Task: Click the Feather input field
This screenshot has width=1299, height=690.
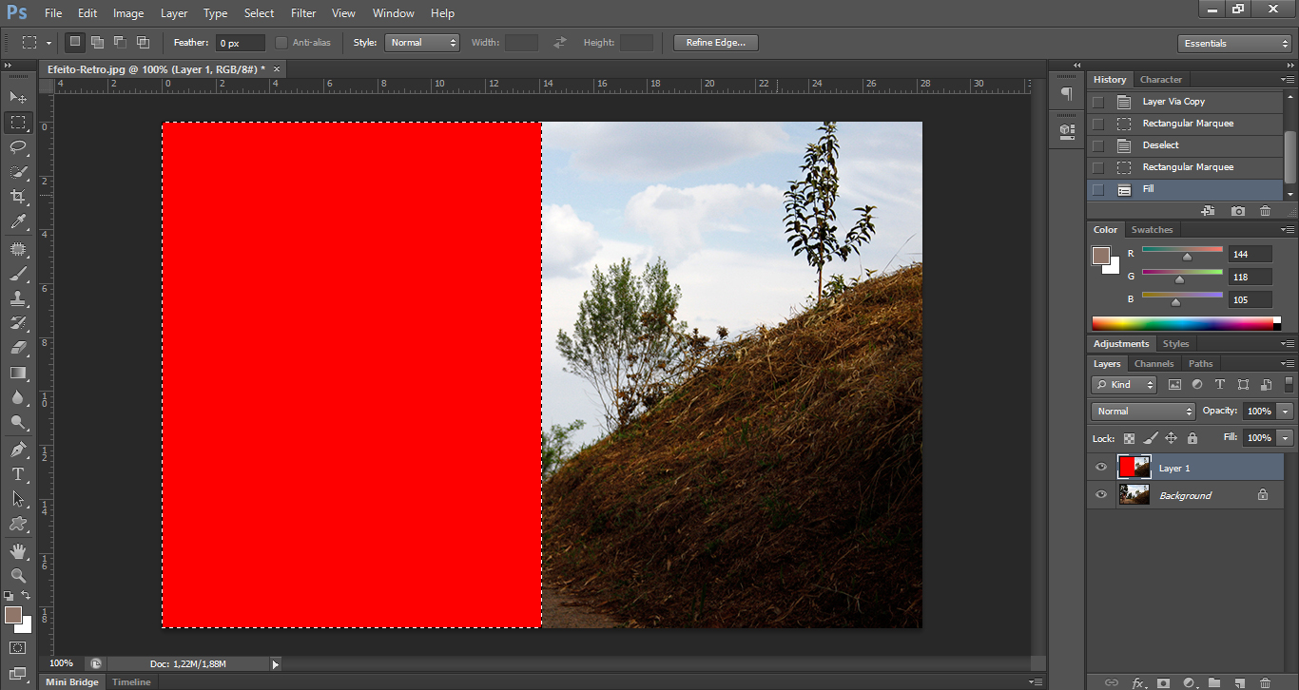Action: point(241,44)
